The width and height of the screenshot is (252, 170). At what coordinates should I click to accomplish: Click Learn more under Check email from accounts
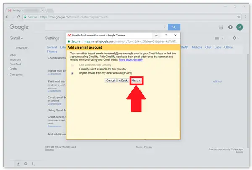[x=55, y=104]
